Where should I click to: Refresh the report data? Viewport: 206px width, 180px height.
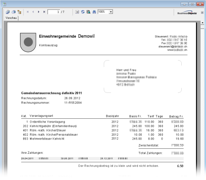[x=83, y=12]
